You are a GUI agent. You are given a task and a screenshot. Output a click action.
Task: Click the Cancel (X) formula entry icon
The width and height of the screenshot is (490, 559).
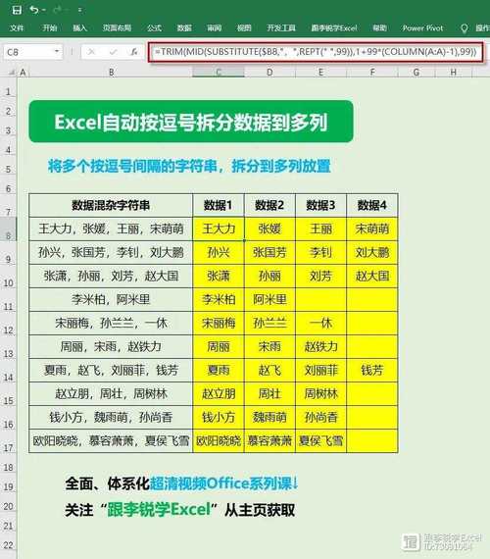tap(91, 52)
